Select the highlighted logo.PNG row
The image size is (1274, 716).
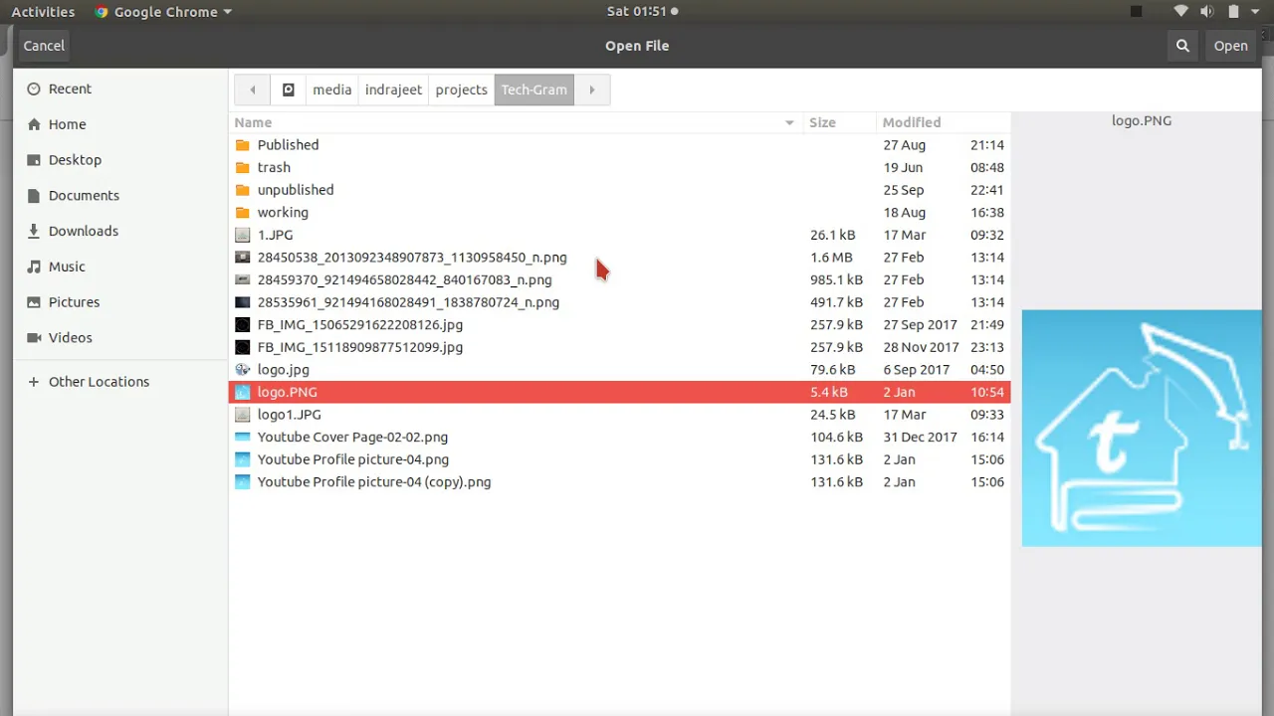click(x=619, y=392)
